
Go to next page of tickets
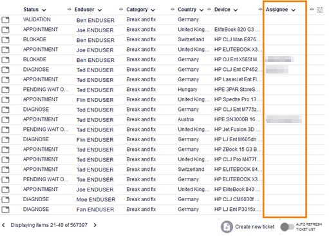click(x=95, y=225)
